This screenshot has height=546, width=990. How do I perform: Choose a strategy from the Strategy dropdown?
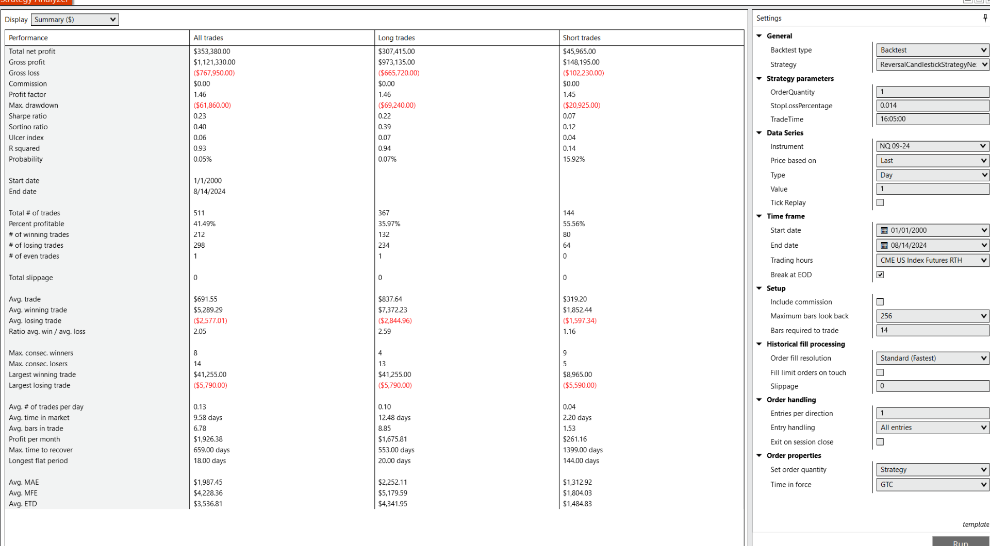[x=933, y=64]
